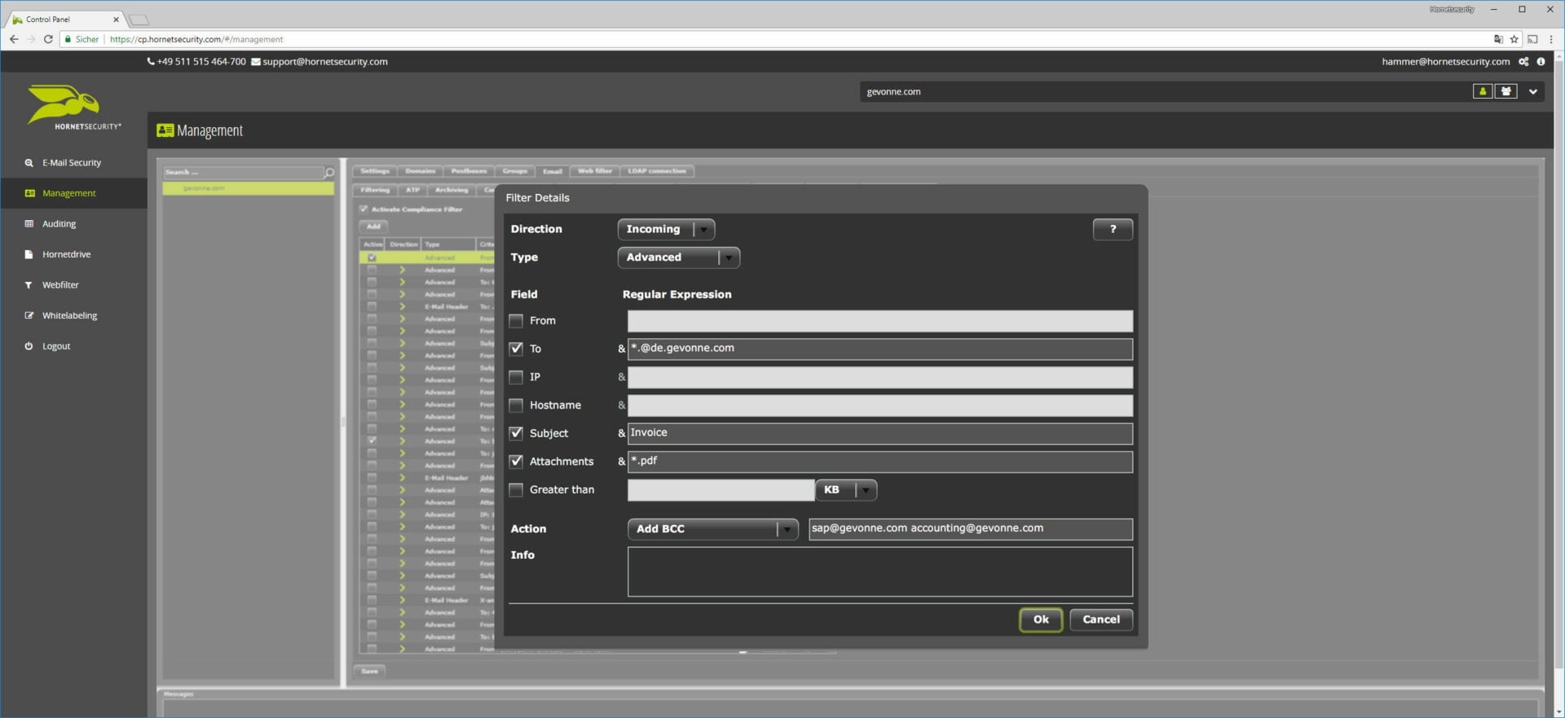The image size is (1565, 718).
Task: Bookmark this page with star icon
Action: click(1514, 39)
